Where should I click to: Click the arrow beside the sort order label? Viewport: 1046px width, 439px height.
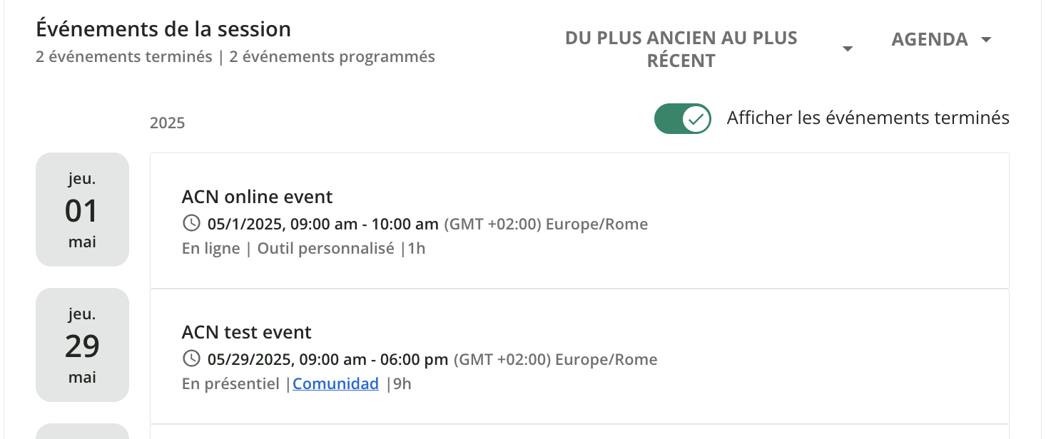[x=848, y=49]
